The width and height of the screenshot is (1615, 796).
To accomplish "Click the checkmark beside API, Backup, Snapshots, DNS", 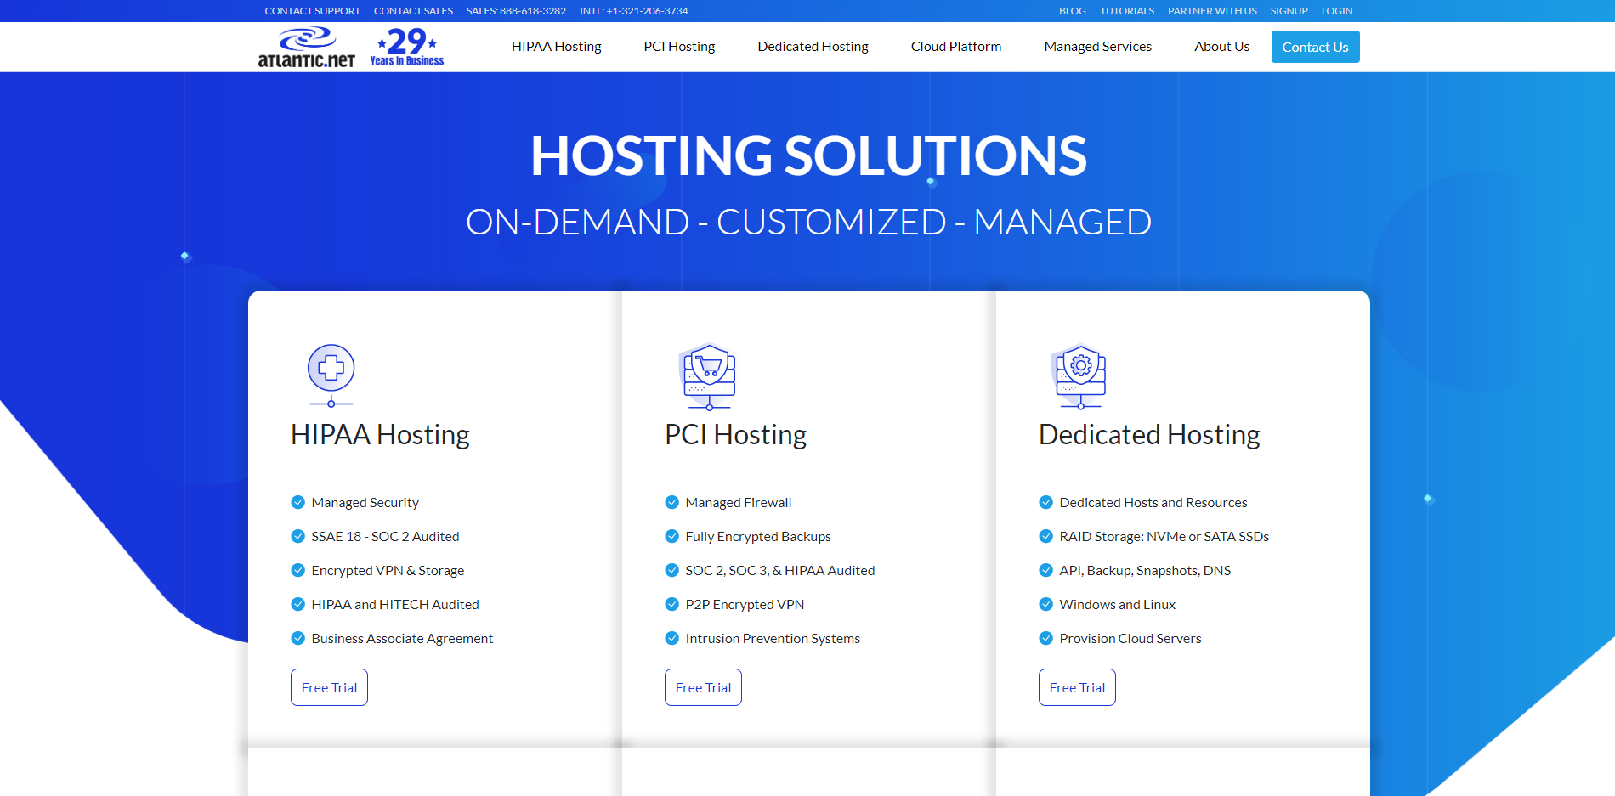I will coord(1046,570).
